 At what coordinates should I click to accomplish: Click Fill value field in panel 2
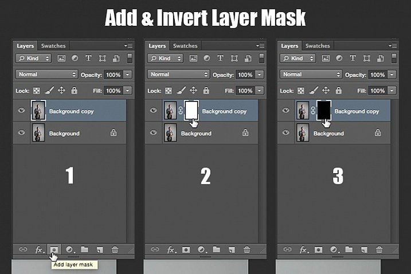click(245, 91)
